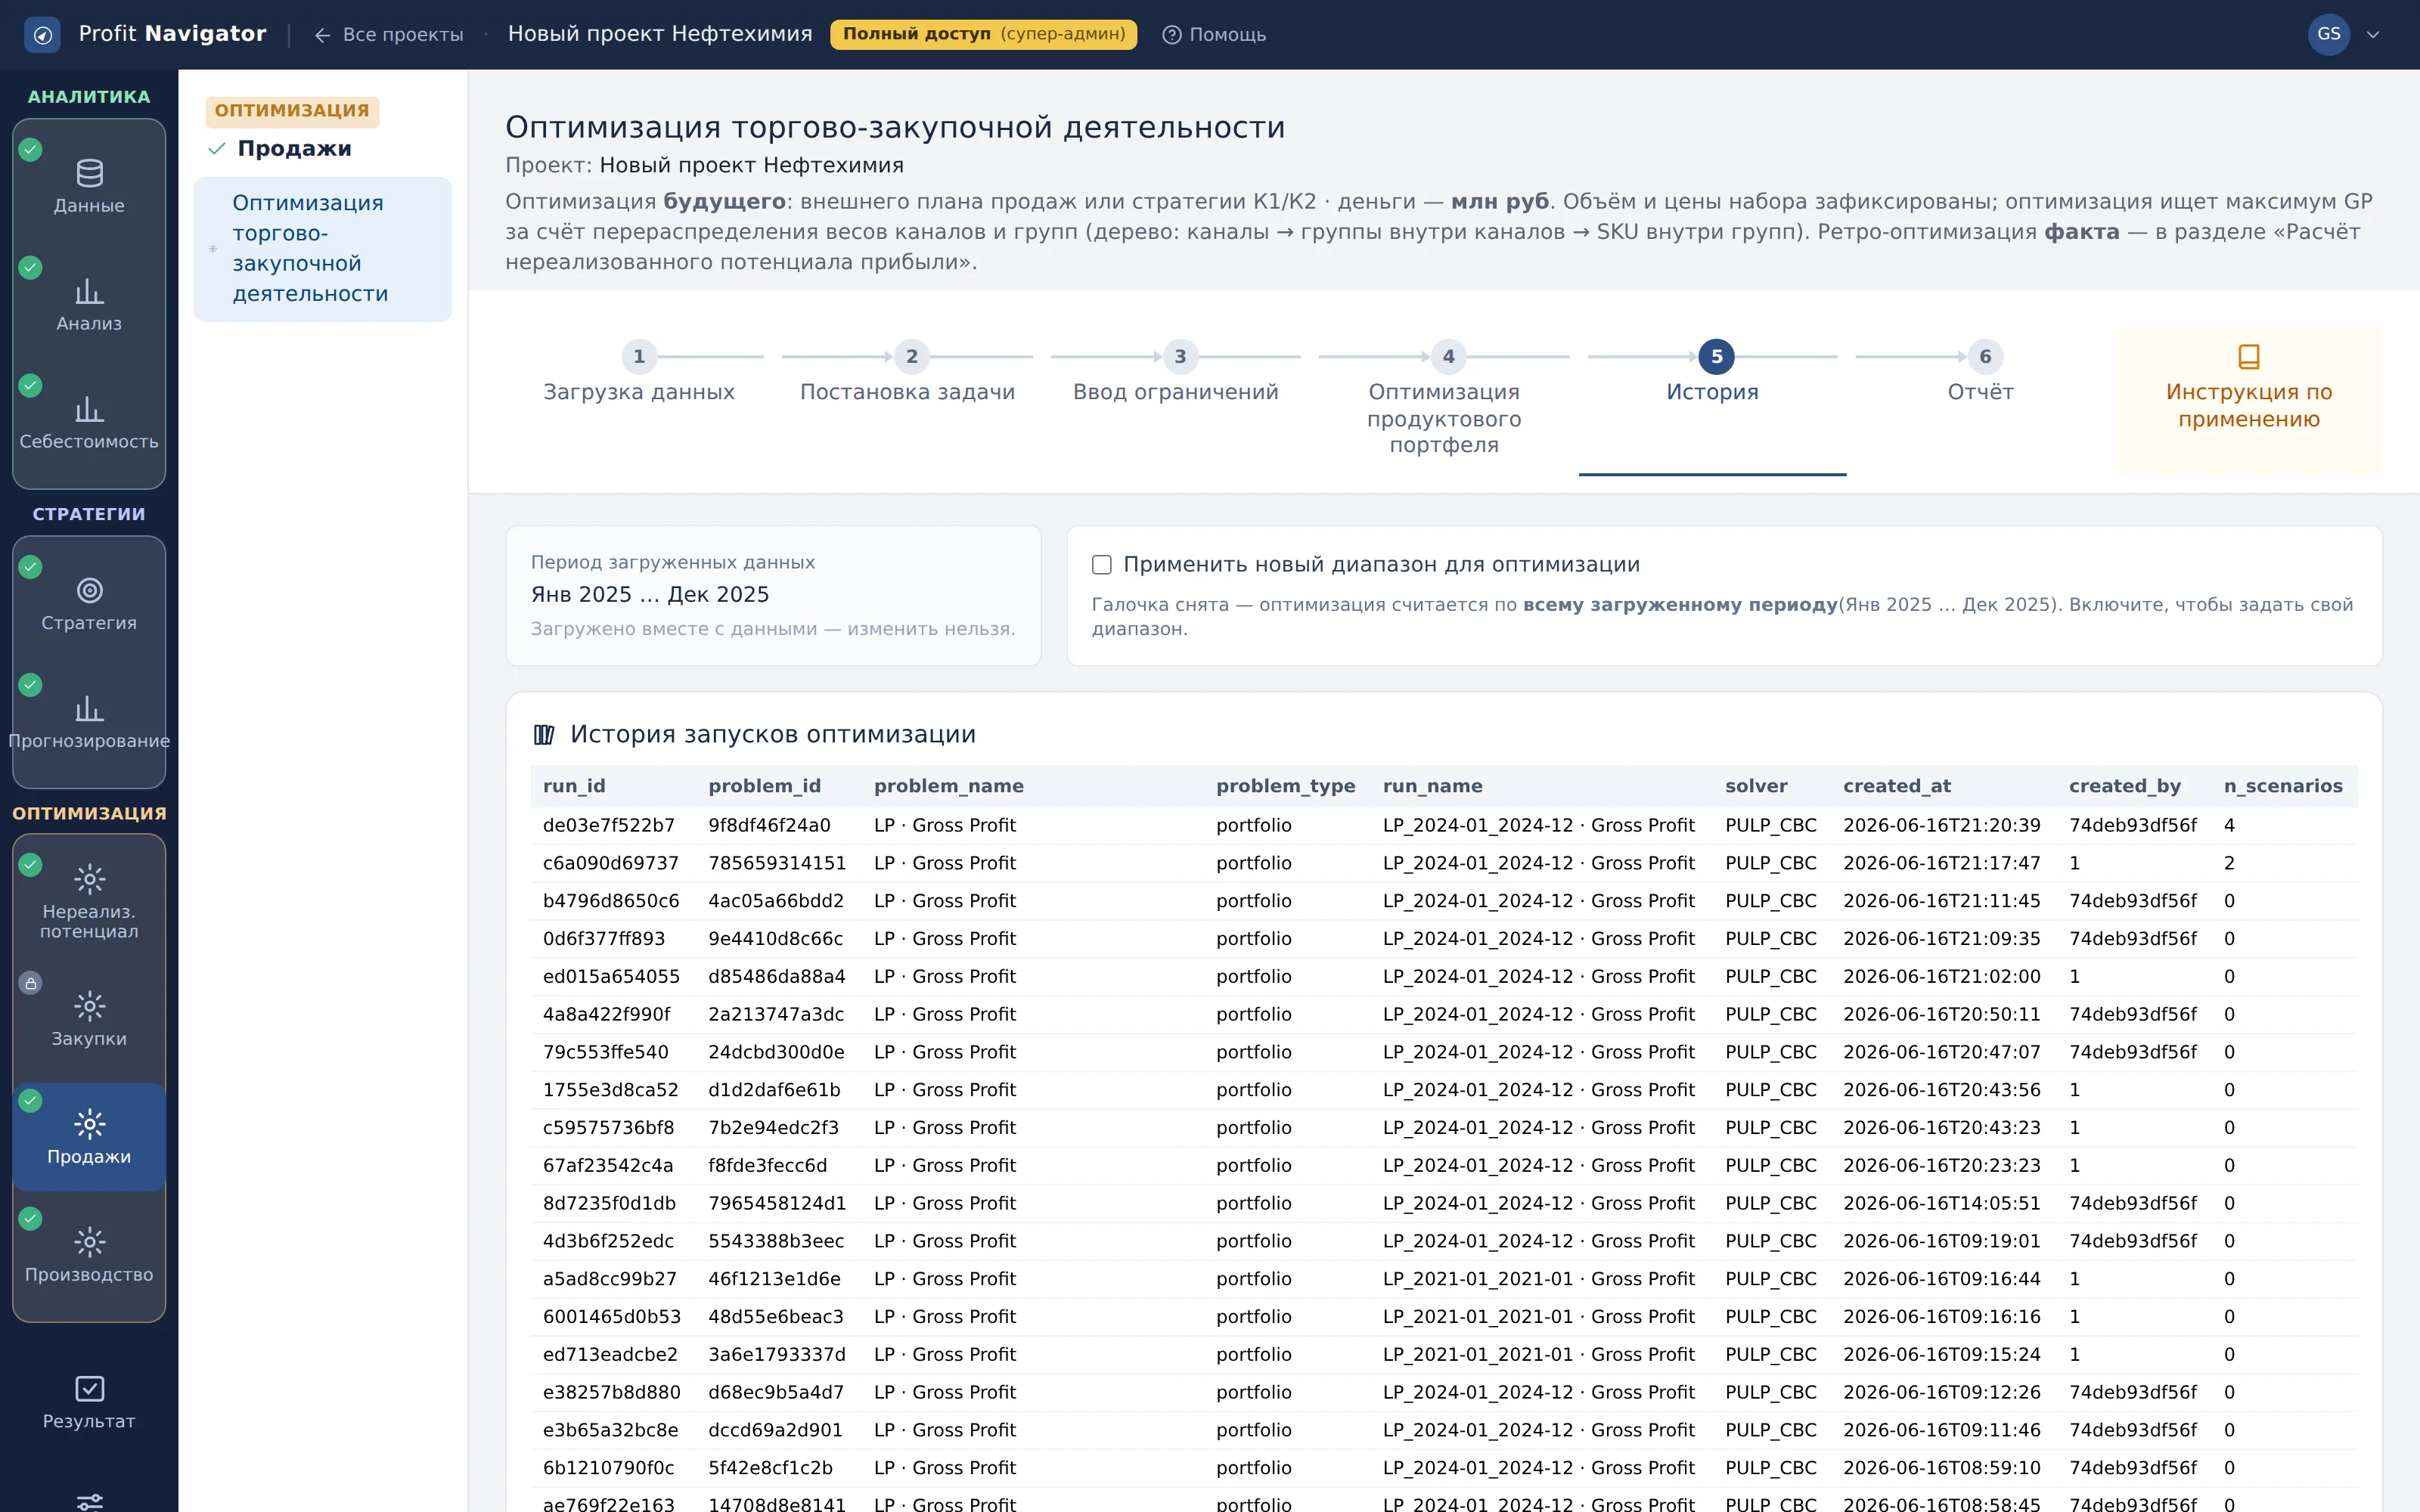Click the back arrow next to Все проекты
This screenshot has height=1512, width=2420.
click(322, 35)
